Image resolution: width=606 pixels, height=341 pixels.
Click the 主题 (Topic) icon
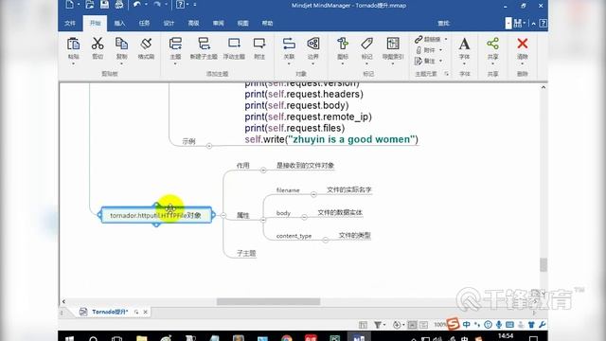tap(175, 44)
